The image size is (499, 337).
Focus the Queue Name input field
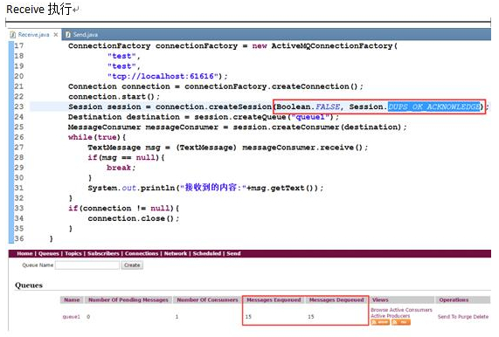click(87, 265)
